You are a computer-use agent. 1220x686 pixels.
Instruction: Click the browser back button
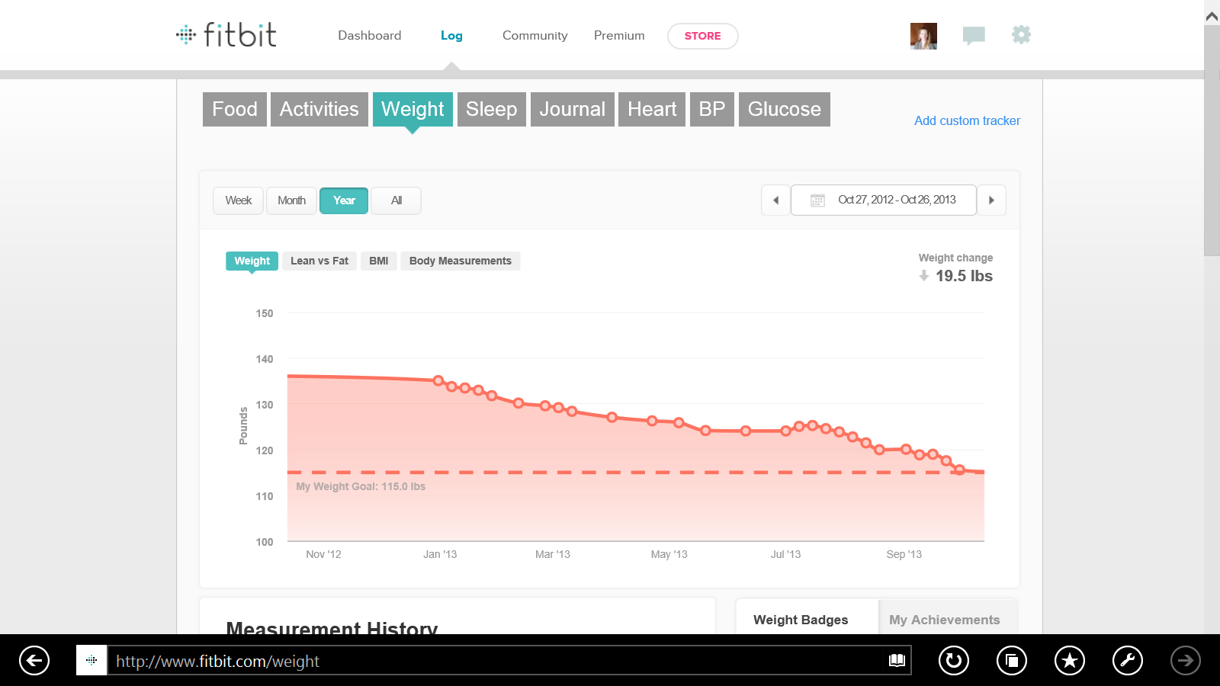pos(34,660)
